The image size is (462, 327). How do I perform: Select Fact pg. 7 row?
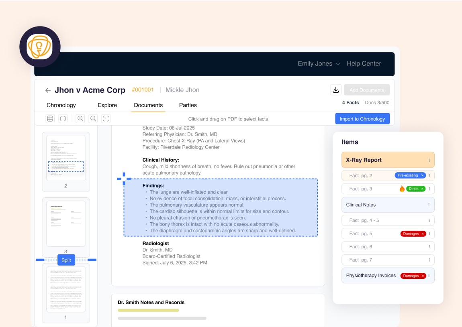[388, 260]
